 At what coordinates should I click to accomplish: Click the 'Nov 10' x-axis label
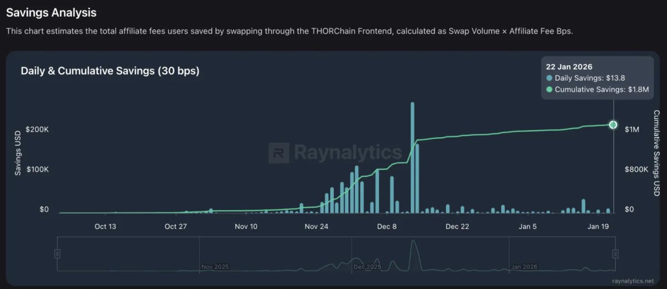pos(246,227)
